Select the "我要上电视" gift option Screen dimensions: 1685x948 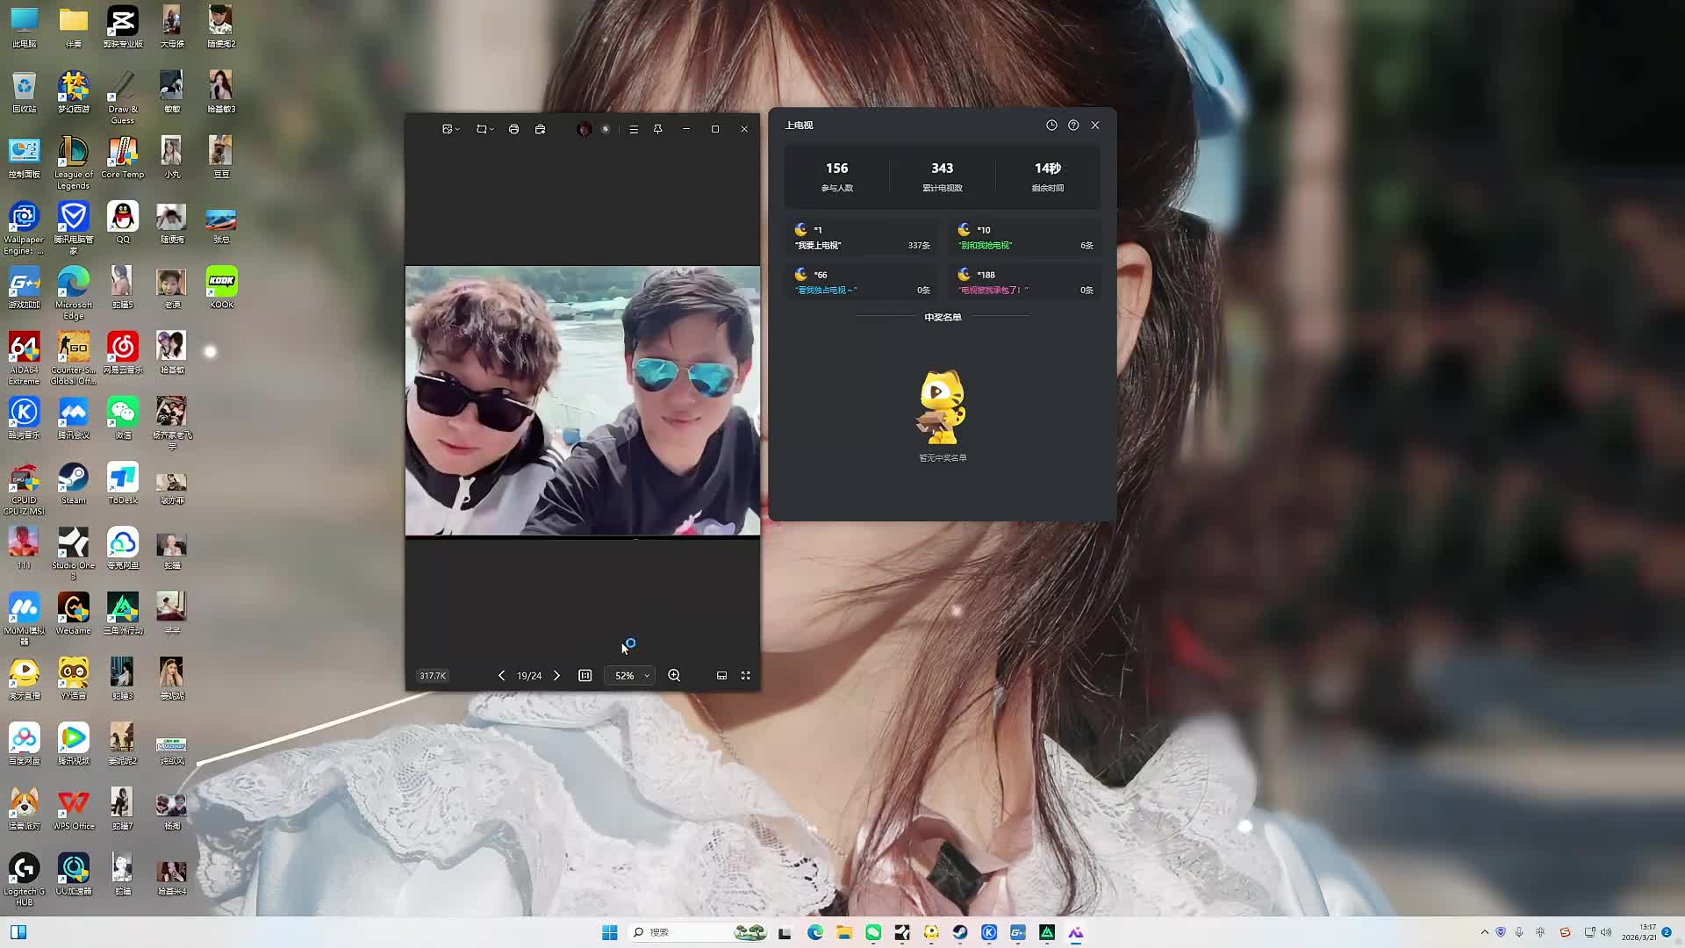(860, 238)
